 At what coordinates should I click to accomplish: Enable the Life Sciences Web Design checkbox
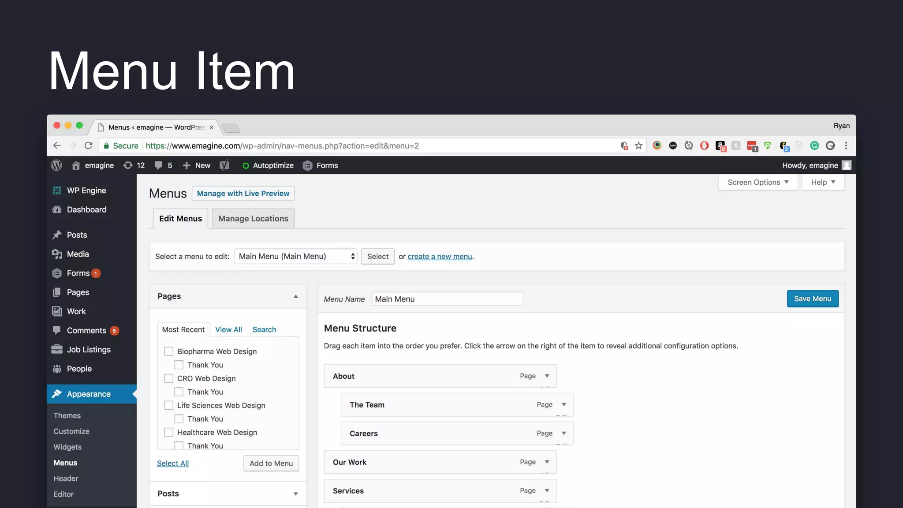168,405
